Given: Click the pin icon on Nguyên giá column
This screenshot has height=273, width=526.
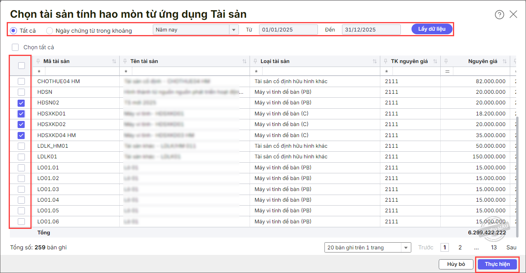Looking at the screenshot, I should point(446,61).
